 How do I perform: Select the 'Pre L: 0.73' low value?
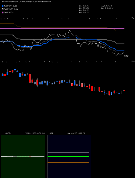(84, 10)
